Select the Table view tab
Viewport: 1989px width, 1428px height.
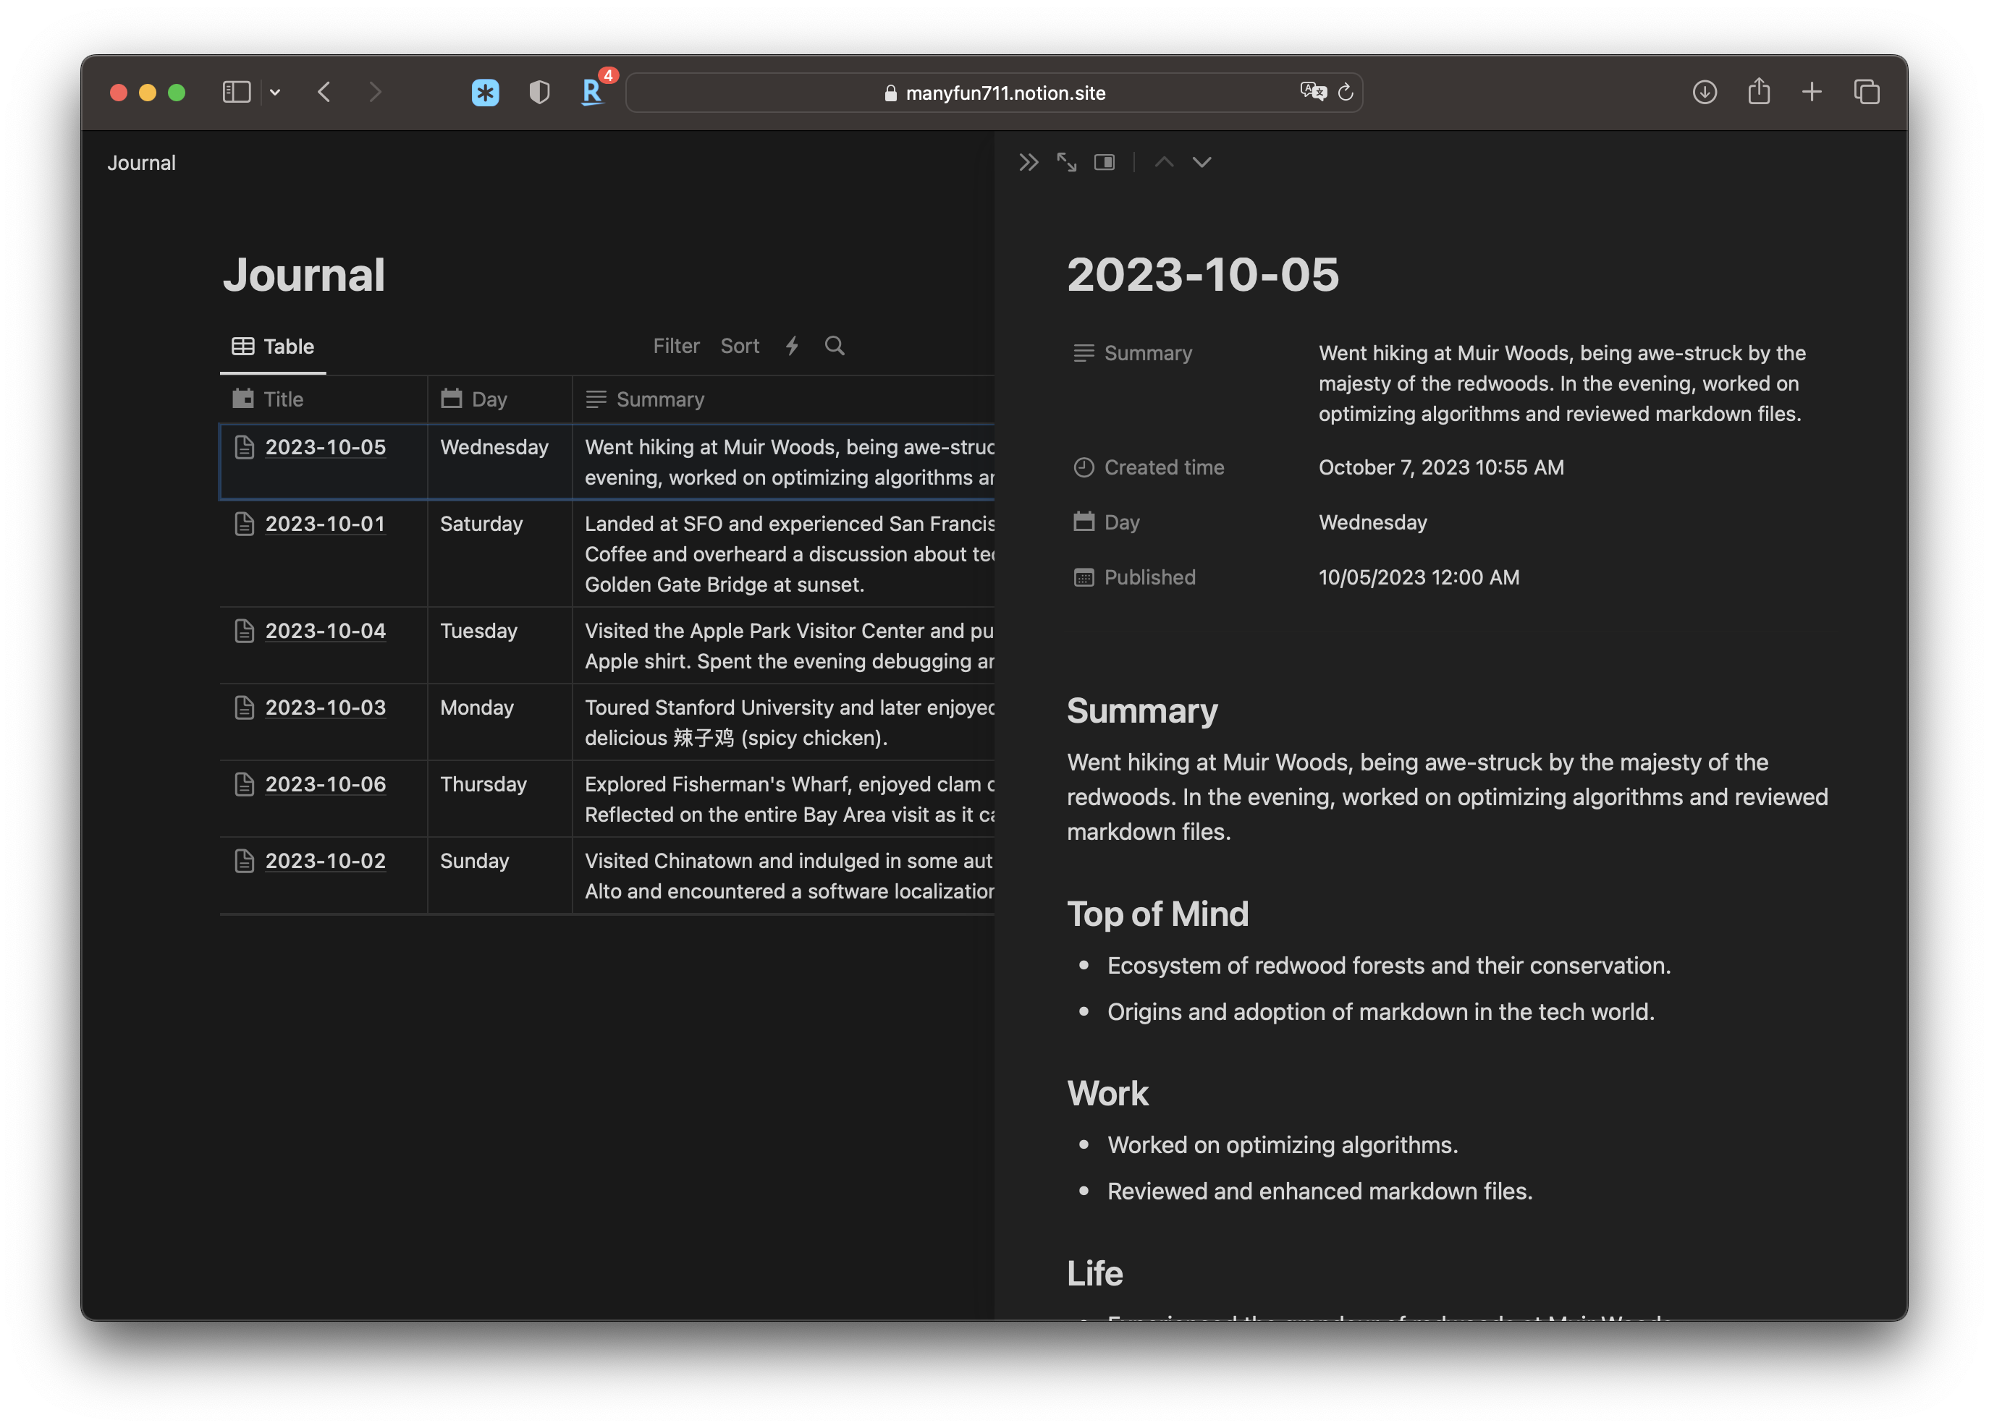pos(273,345)
